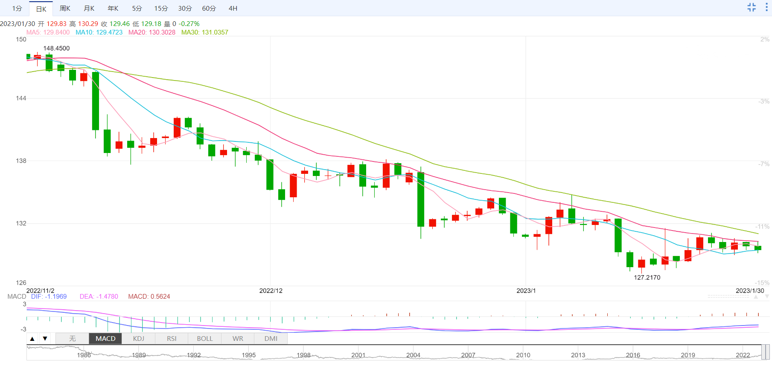This screenshot has height=366, width=772.
Task: Switch to the 1分 chart tab
Action: (17, 9)
